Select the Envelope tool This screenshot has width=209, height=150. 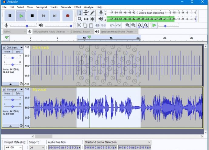point(86,13)
